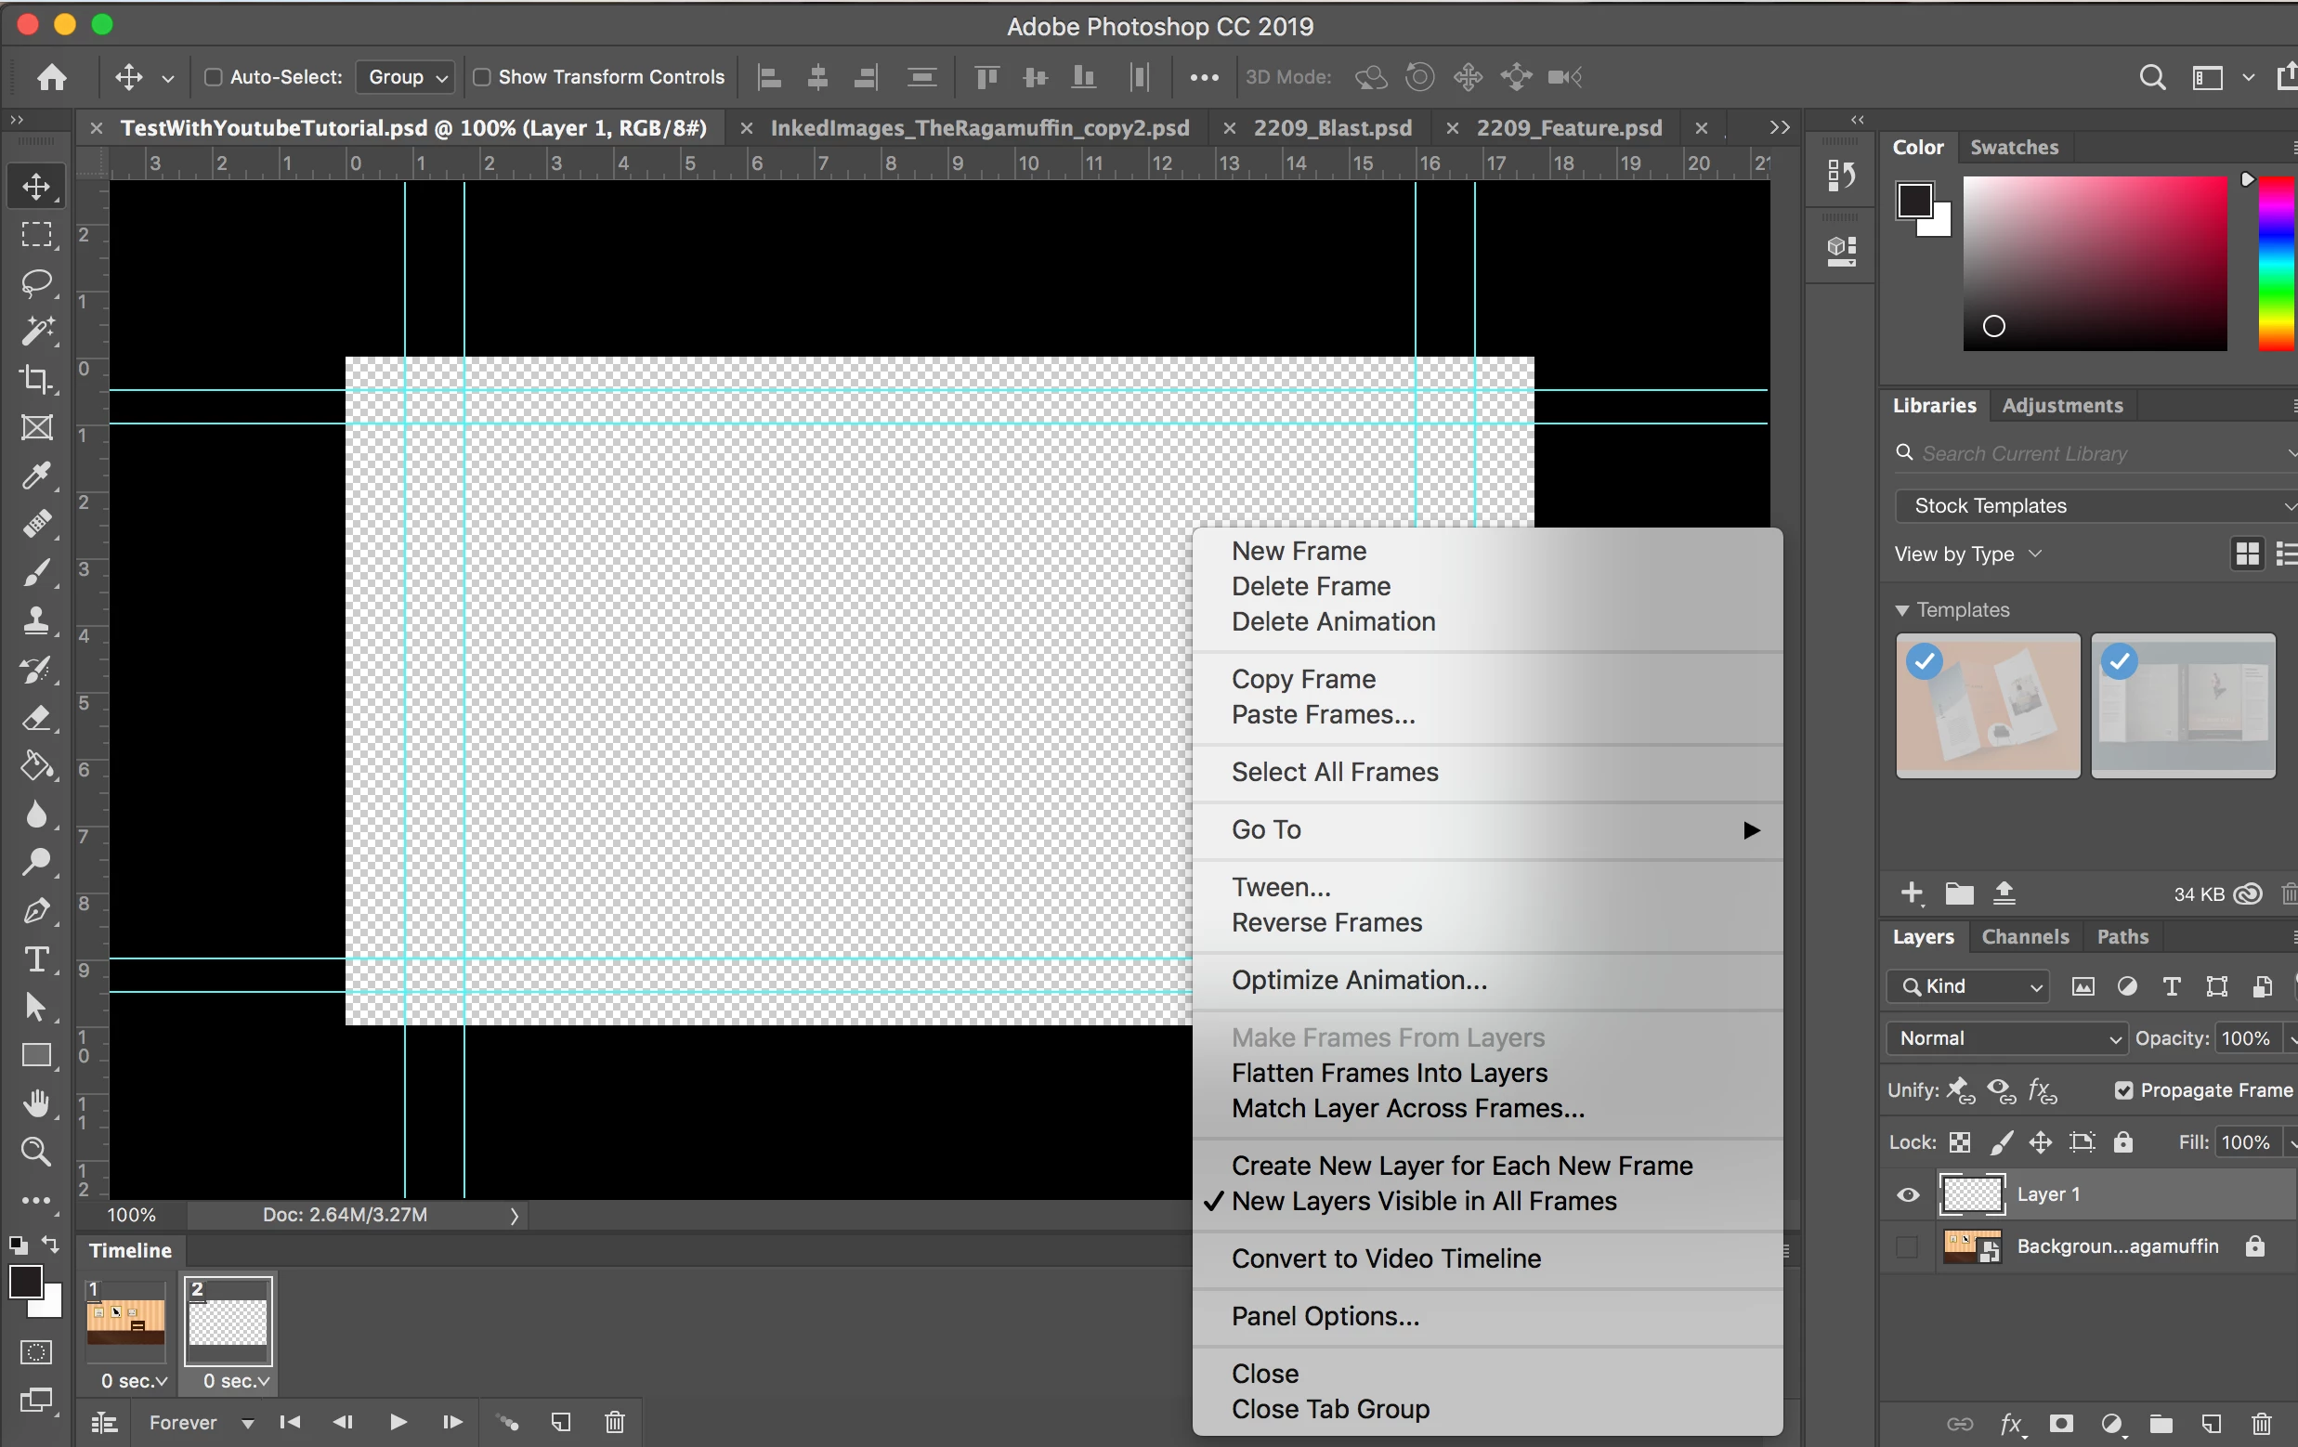The image size is (2298, 1447).
Task: Click the Tween animation frames icon
Action: pyautogui.click(x=508, y=1422)
